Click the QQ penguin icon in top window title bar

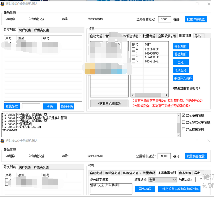pyautogui.click(x=2, y=4)
